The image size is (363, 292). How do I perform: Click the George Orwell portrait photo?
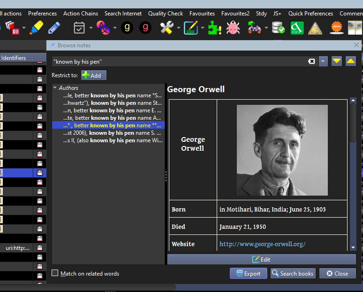282,150
